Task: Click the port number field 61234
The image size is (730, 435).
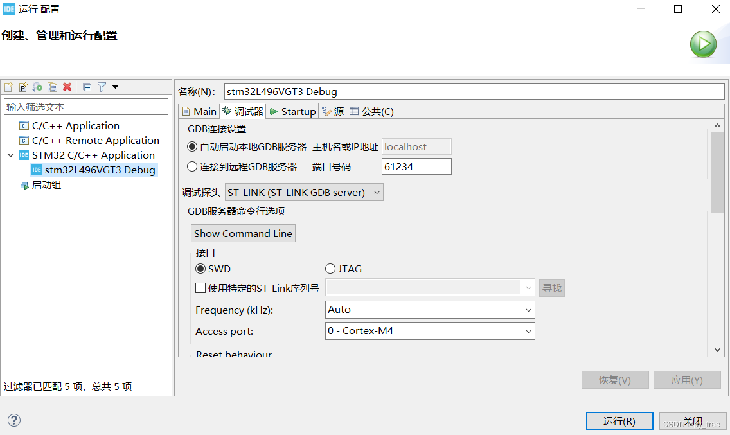Action: click(416, 166)
